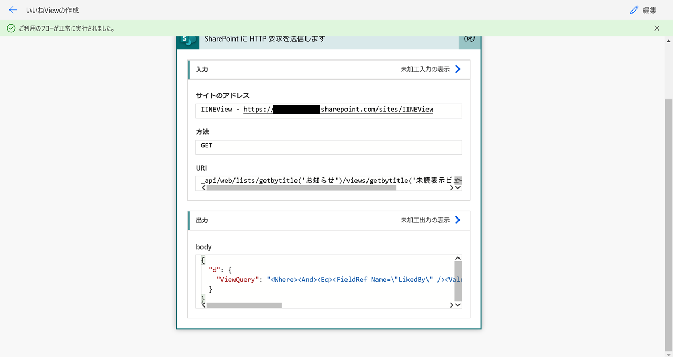Open 未加工出力の表示 link

(425, 220)
